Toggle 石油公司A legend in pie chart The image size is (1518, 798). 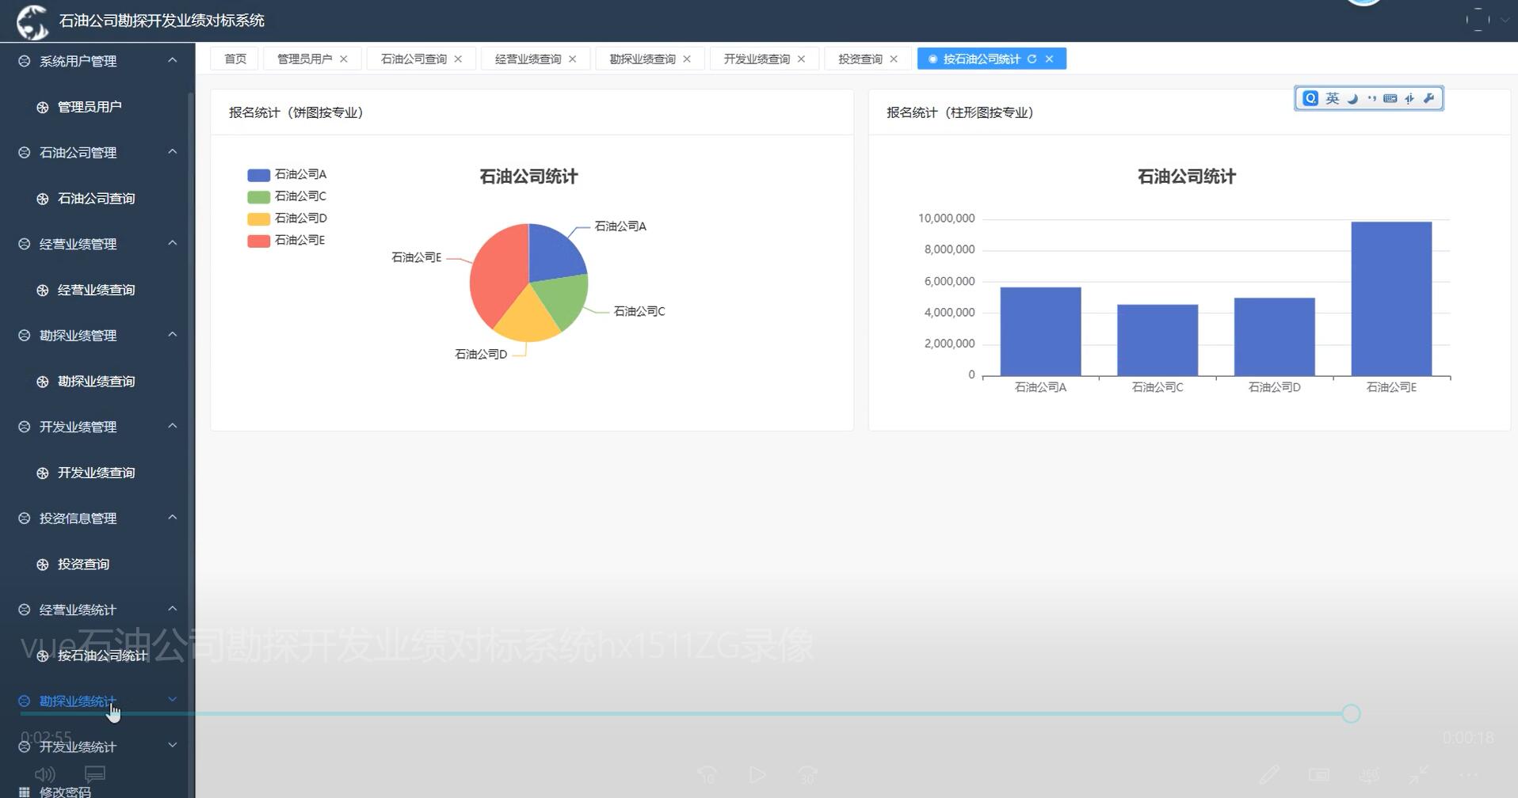[287, 174]
